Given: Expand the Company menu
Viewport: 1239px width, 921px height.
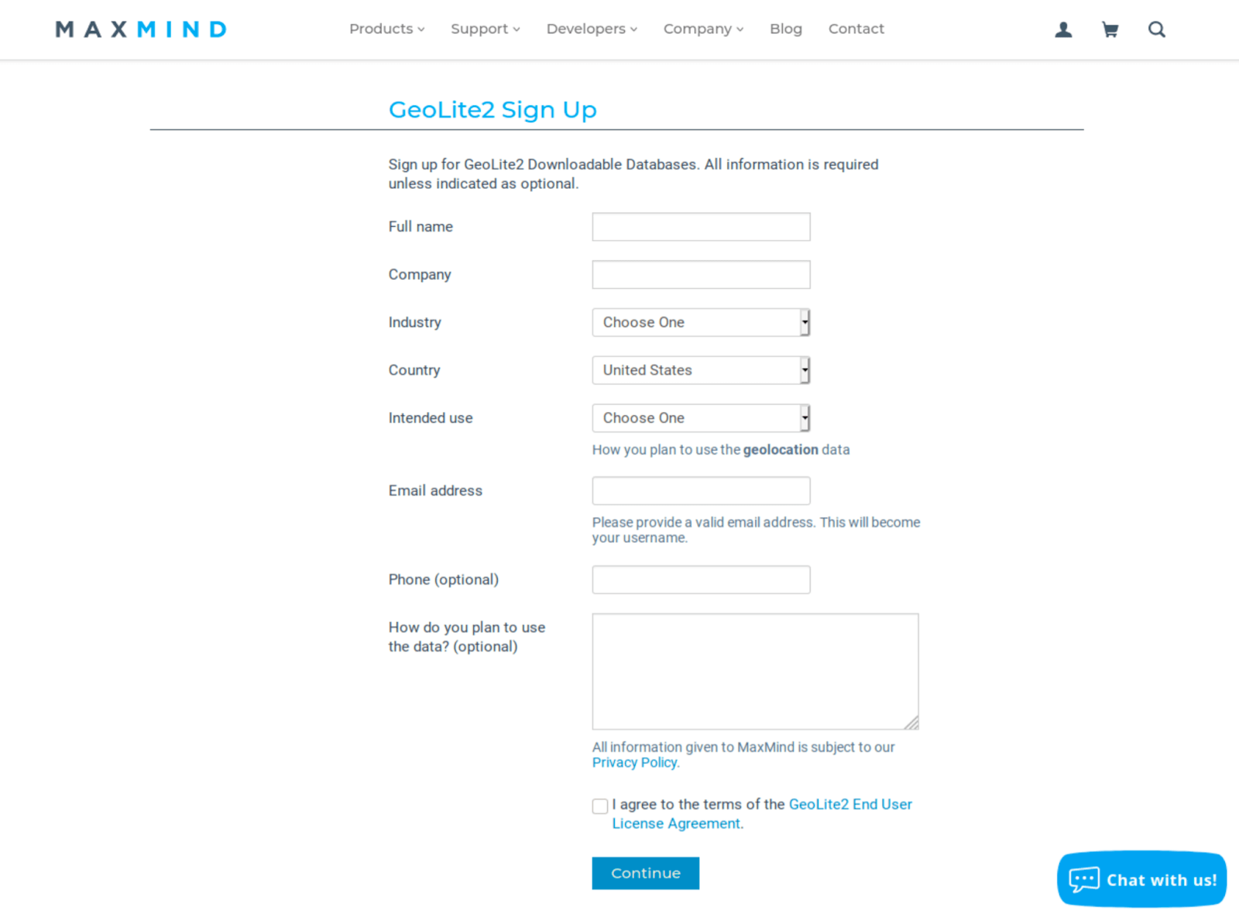Looking at the screenshot, I should coord(703,29).
